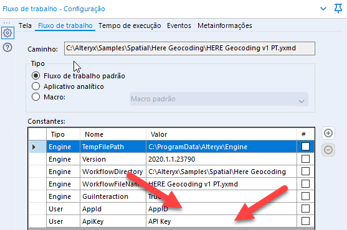Viewport: 347px width, 230px height.
Task: Check the # box for TempFilePath
Action: (305, 147)
